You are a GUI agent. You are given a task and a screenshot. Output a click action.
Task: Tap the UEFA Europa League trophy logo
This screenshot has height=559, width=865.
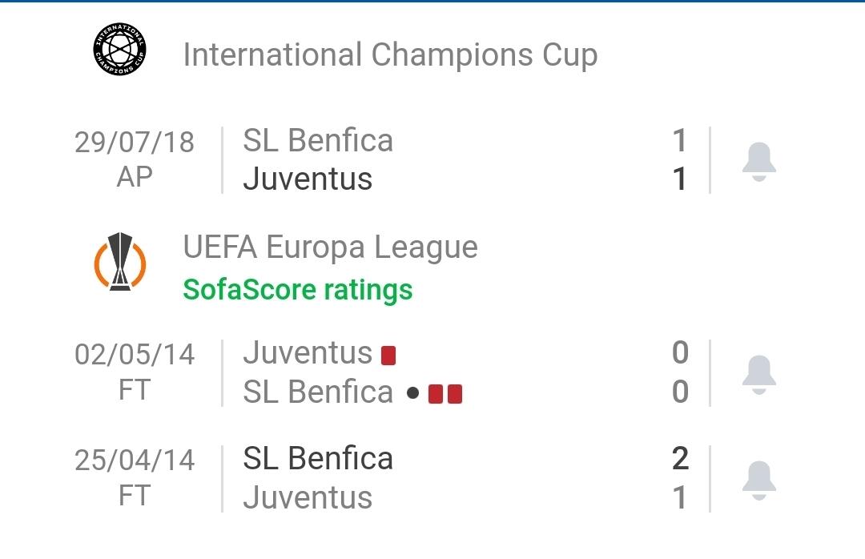coord(120,262)
